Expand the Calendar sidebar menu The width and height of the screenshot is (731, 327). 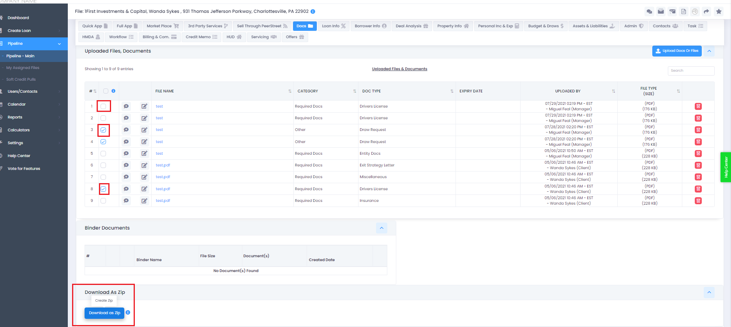[x=34, y=104]
